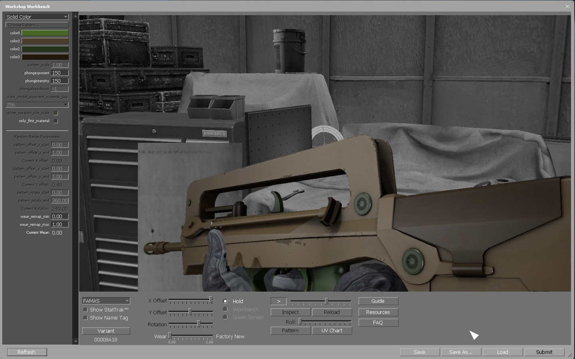Click the Save button

[x=420, y=352]
